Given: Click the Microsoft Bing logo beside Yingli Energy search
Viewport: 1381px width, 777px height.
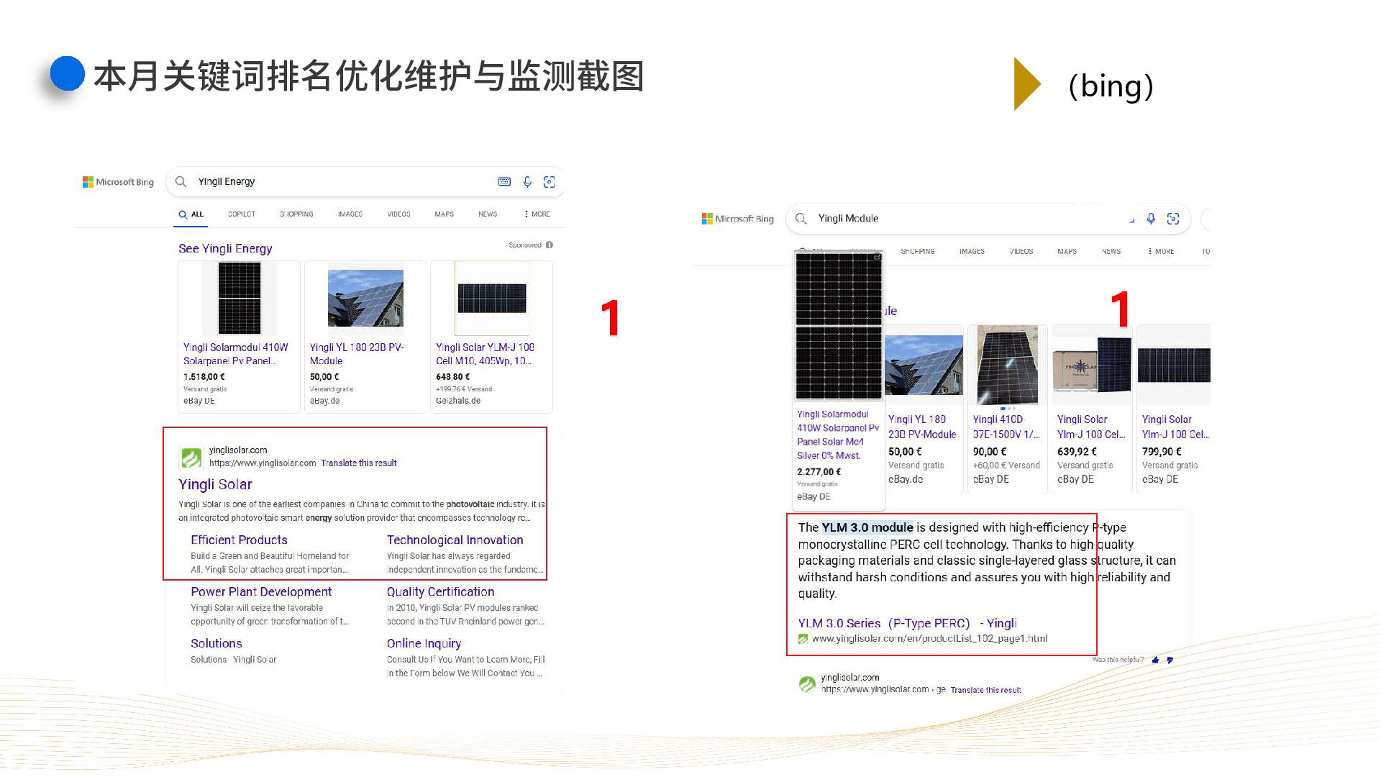Looking at the screenshot, I should (x=118, y=182).
